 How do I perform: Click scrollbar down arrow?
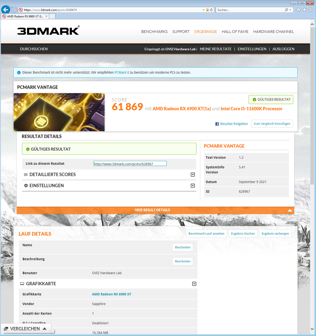coord(312,329)
